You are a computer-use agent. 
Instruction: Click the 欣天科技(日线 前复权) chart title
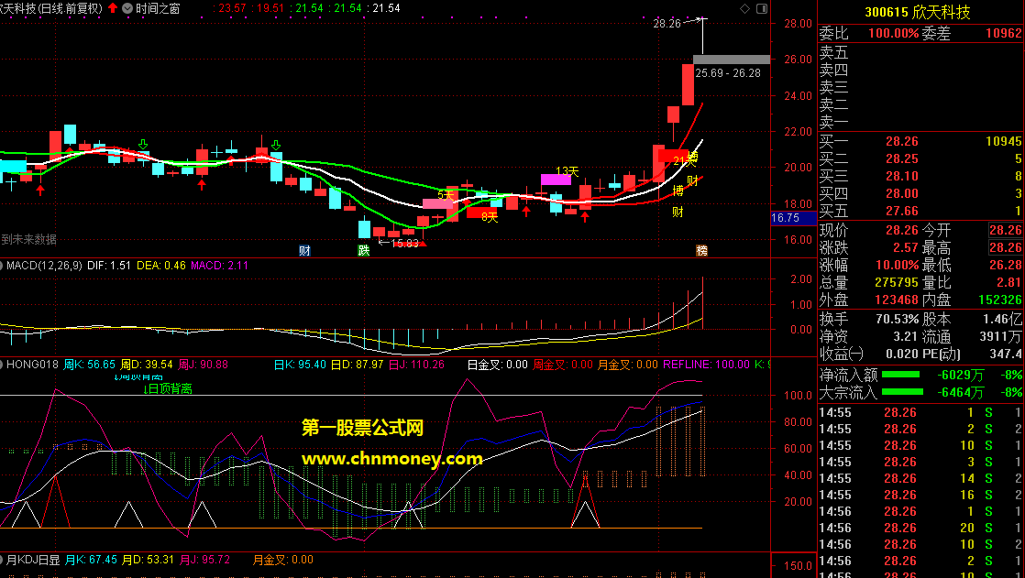tap(51, 8)
